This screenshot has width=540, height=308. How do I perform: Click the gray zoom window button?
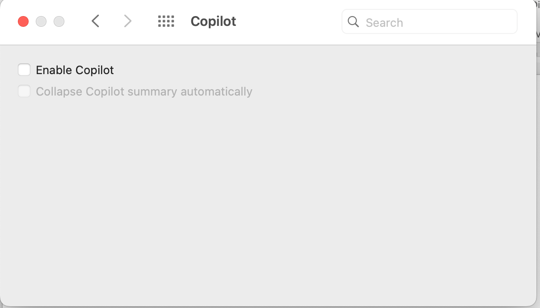coord(59,21)
